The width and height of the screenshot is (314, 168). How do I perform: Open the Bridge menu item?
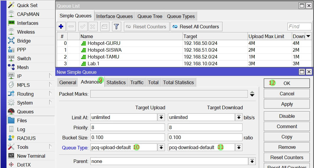[24, 41]
